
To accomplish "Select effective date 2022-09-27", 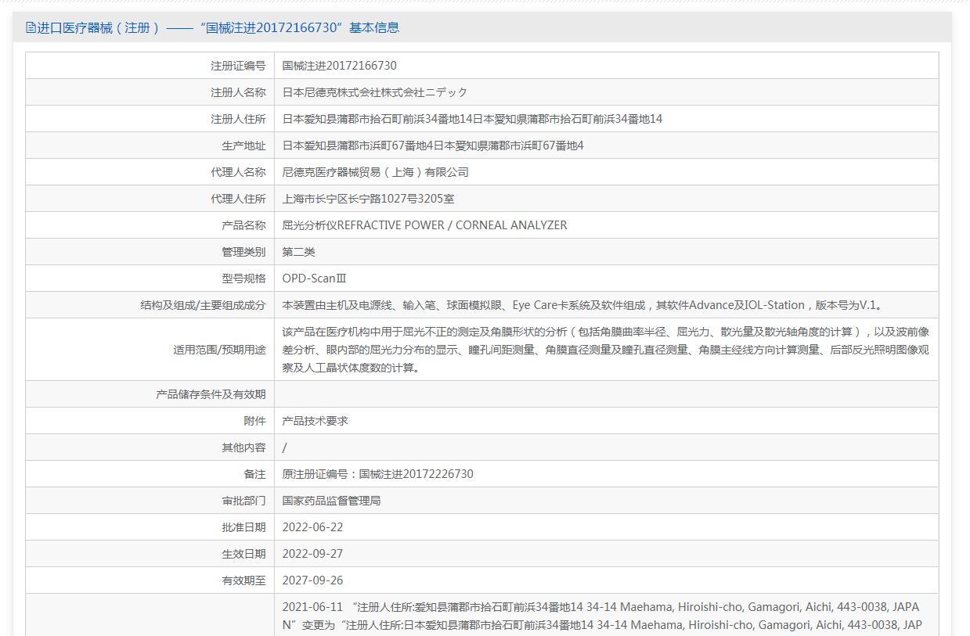I will pyautogui.click(x=312, y=554).
